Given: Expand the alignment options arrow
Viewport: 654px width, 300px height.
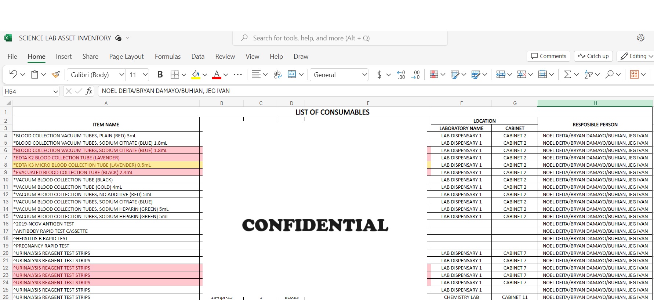Looking at the screenshot, I should pyautogui.click(x=265, y=75).
